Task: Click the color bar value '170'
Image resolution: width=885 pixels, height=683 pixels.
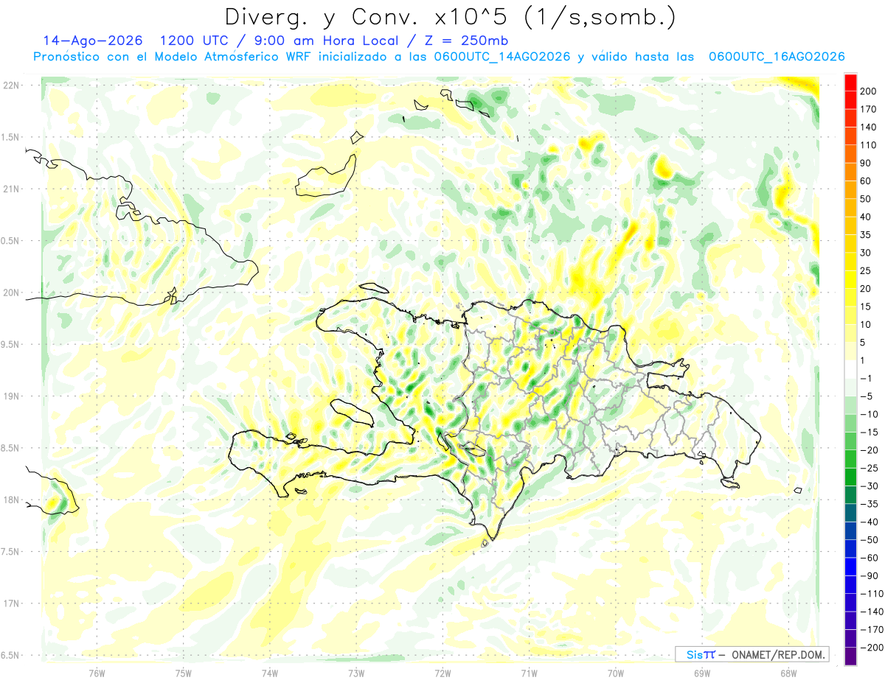Action: (x=869, y=109)
